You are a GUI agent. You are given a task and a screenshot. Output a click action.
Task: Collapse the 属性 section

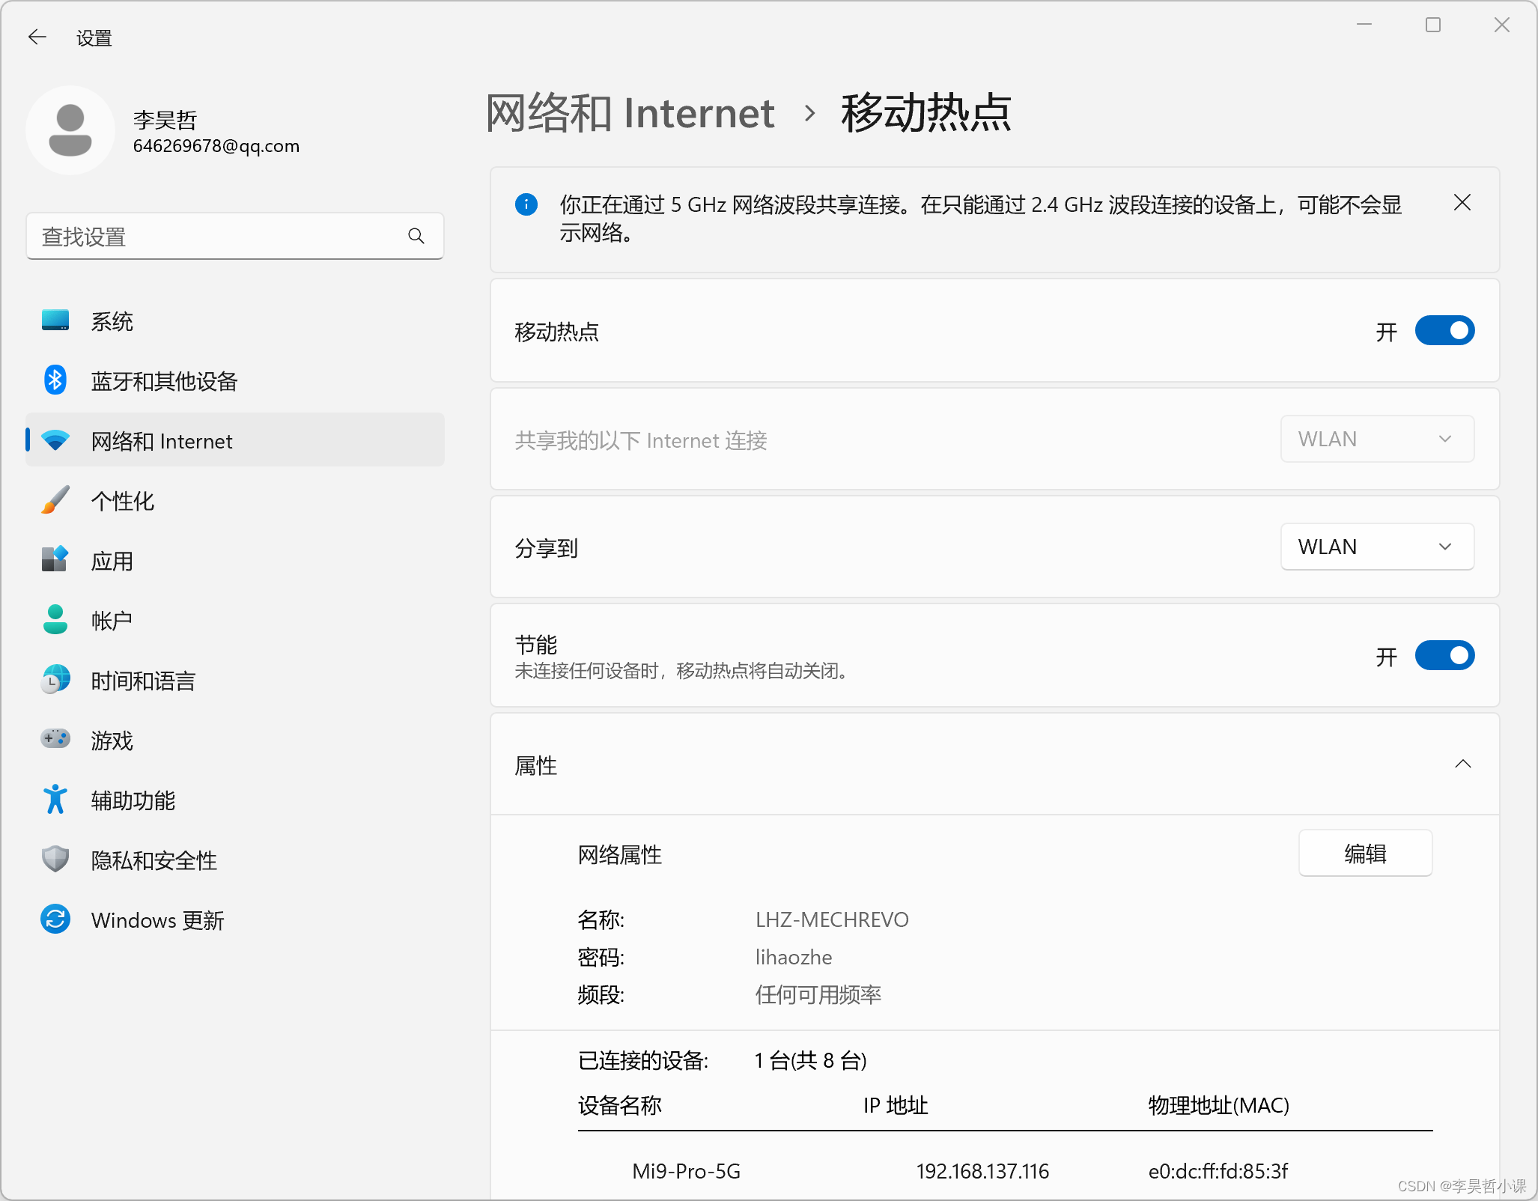1462,764
